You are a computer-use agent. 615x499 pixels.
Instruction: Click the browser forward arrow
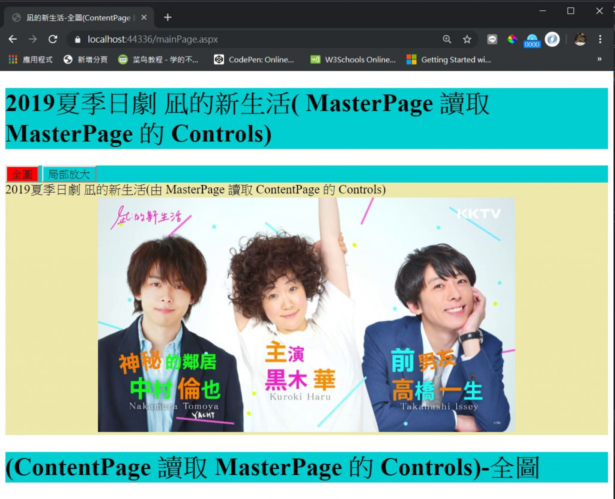pos(33,39)
